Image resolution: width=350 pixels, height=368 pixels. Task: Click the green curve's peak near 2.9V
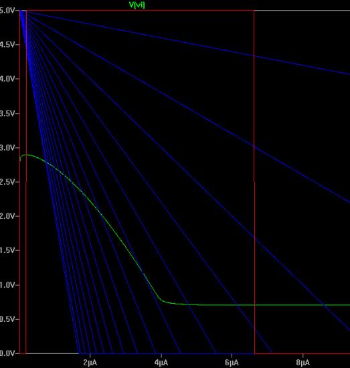tap(27, 155)
